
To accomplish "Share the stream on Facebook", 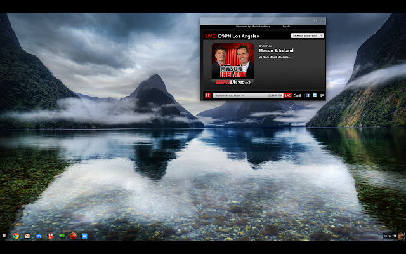I will click(x=308, y=95).
